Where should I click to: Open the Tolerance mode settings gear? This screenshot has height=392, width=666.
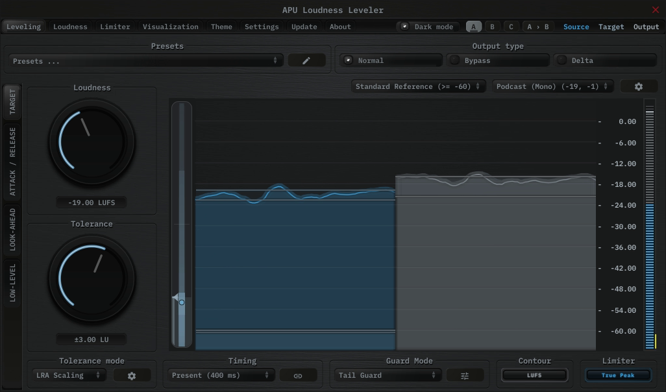(x=132, y=374)
